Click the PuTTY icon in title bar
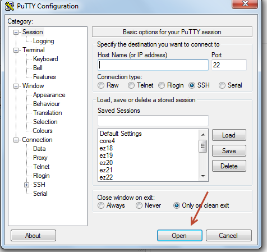 point(10,6)
